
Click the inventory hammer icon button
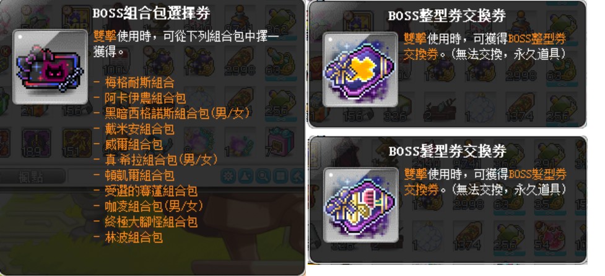click(297, 176)
